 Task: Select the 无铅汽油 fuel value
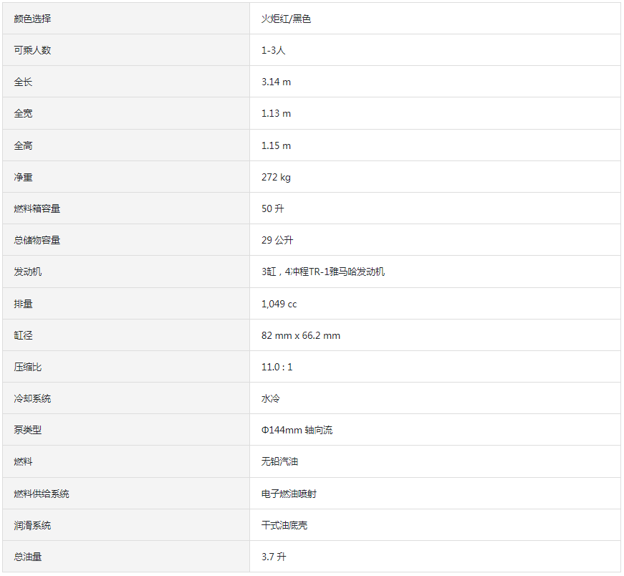pyautogui.click(x=279, y=461)
